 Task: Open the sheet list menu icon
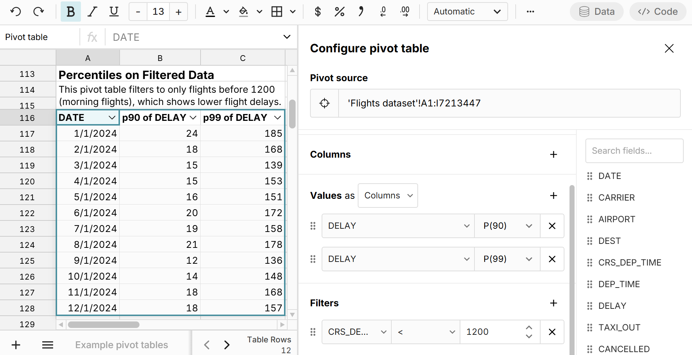(48, 345)
